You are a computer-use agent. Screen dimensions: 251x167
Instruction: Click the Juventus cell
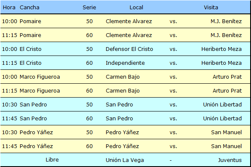(x=230, y=160)
